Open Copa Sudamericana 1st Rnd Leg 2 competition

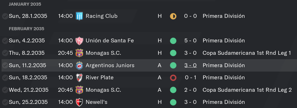[x=247, y=90]
